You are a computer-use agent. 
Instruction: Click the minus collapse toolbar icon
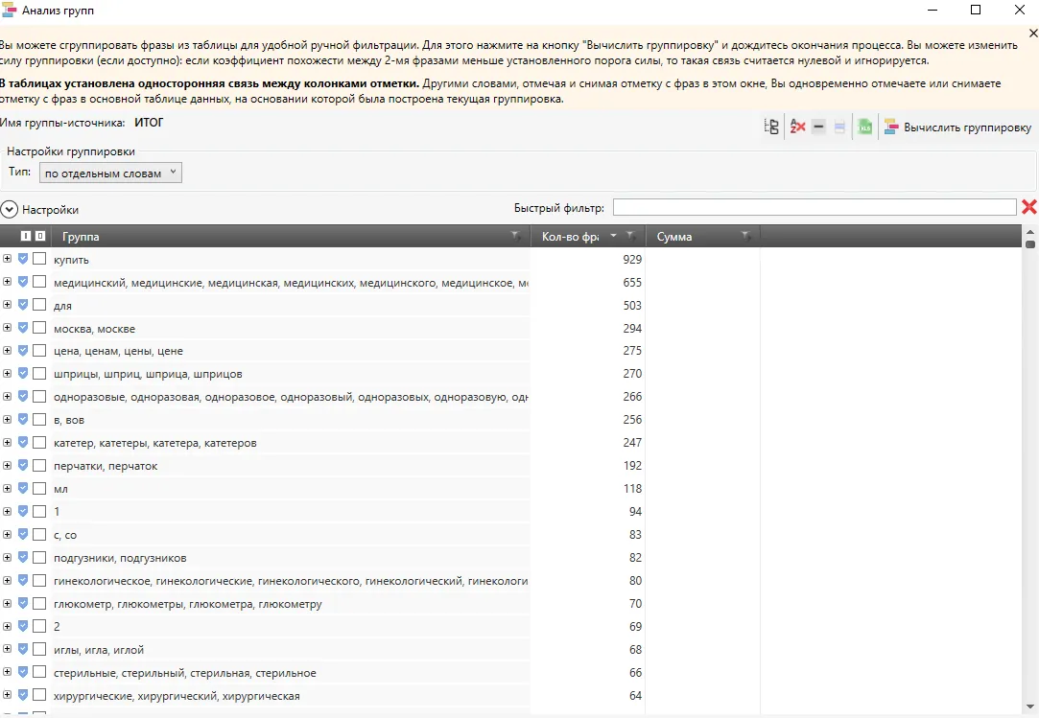[x=819, y=127]
